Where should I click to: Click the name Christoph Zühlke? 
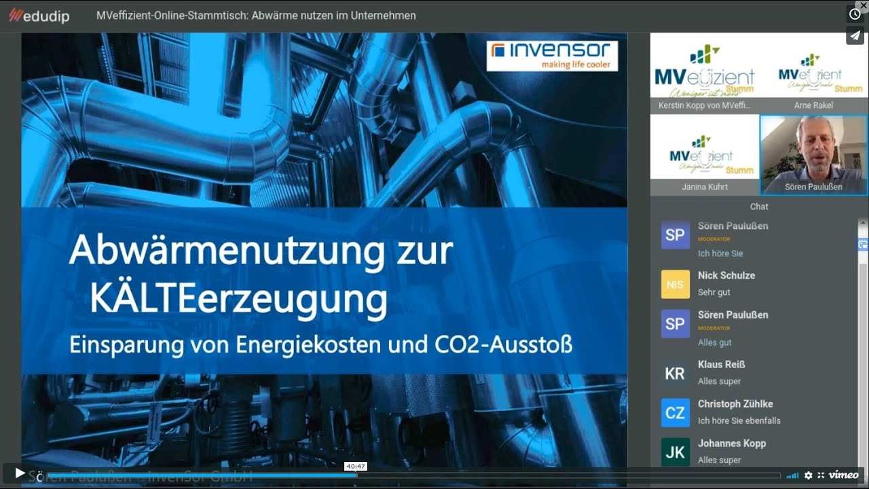[x=735, y=403]
